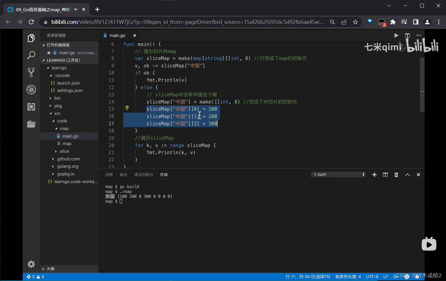The width and height of the screenshot is (446, 281).
Task: Click the editor vertical scrollbar
Action: (x=422, y=84)
